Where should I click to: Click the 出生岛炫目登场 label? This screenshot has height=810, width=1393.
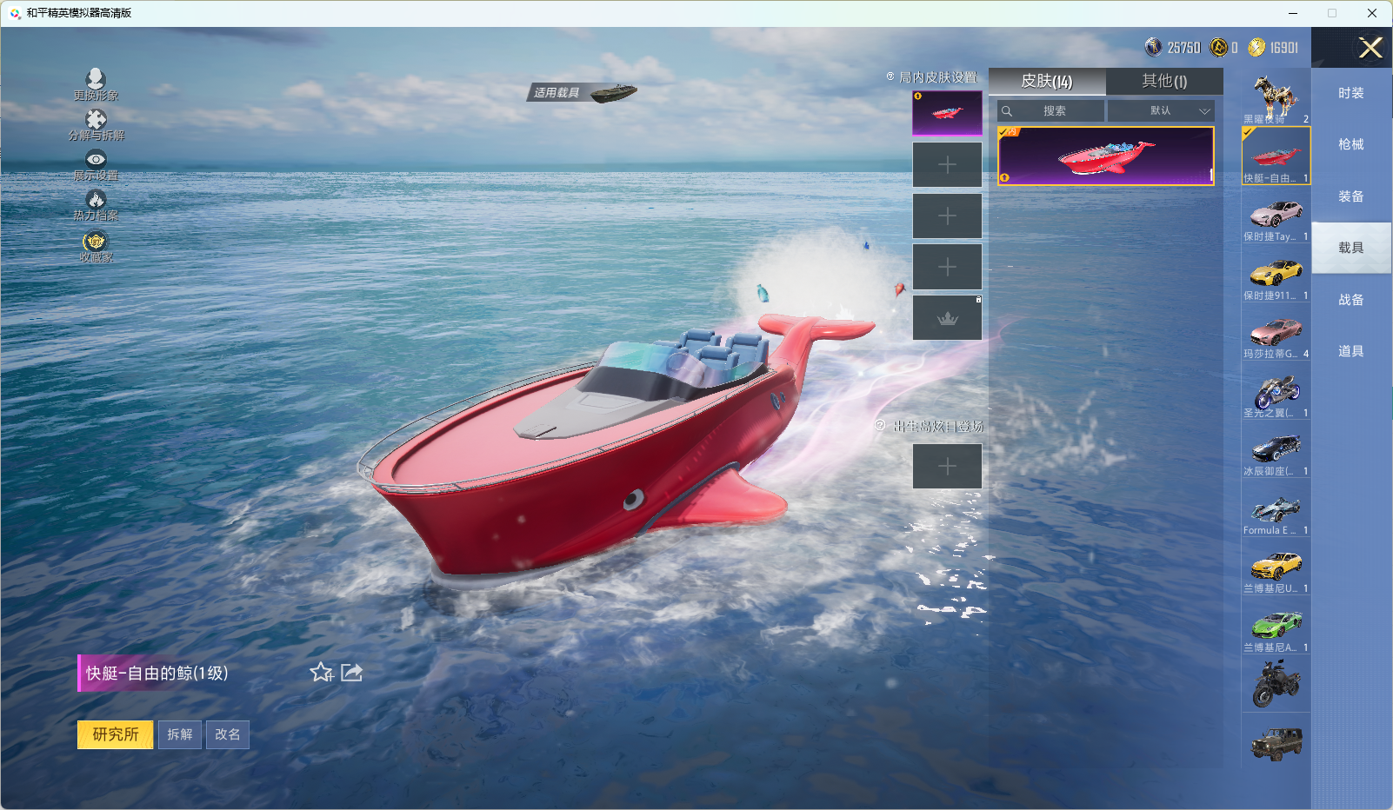(x=938, y=426)
